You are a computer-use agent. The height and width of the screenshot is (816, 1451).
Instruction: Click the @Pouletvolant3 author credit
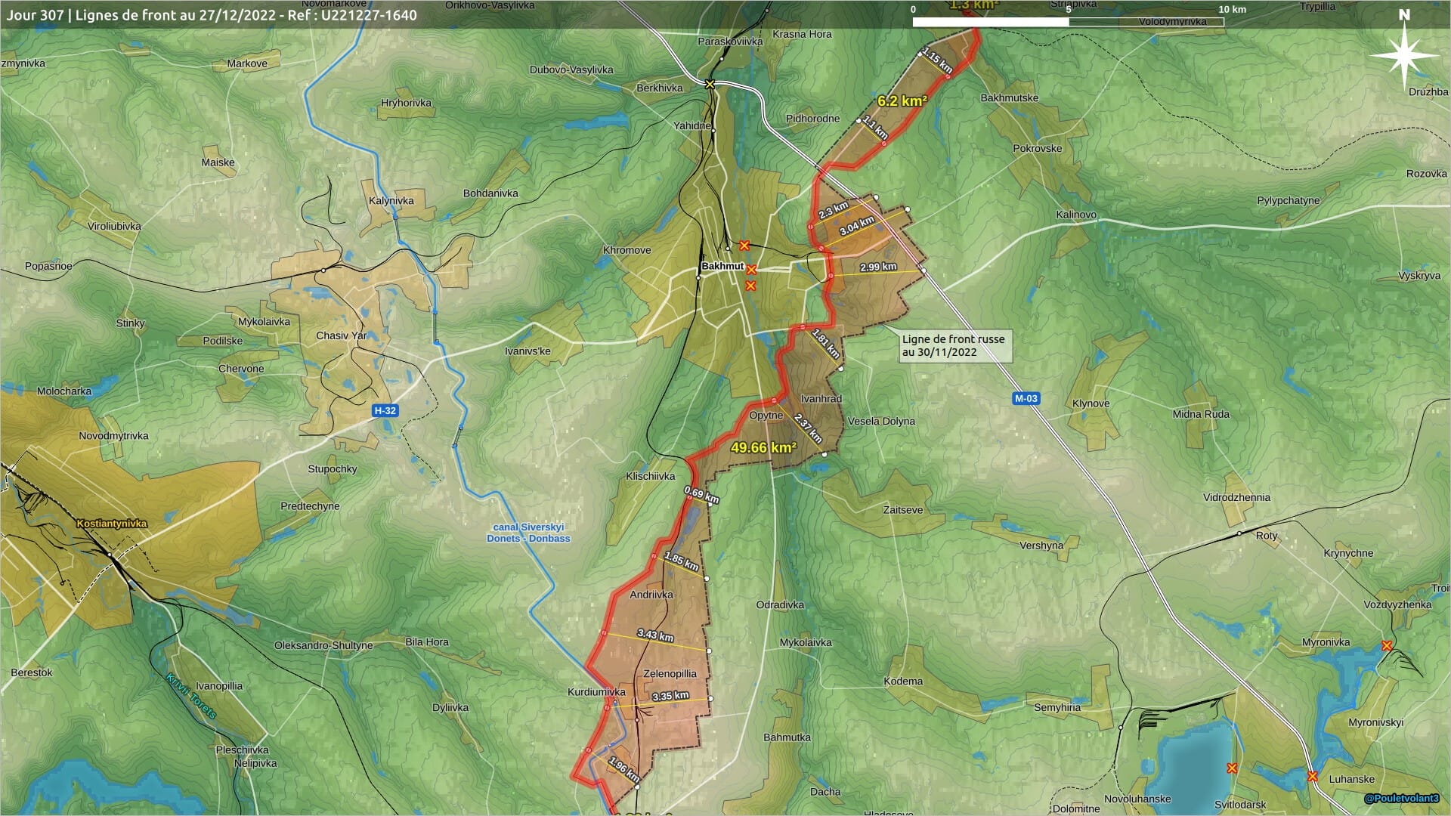click(1401, 799)
